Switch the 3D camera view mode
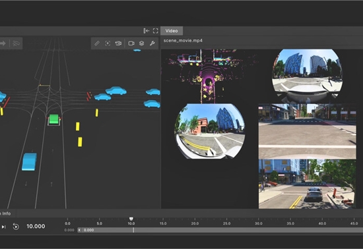 [x=118, y=43]
